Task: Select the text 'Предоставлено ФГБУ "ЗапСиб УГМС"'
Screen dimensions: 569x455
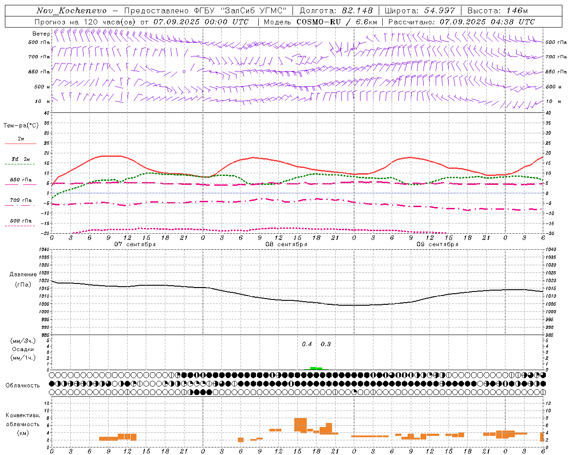Action: click(205, 11)
